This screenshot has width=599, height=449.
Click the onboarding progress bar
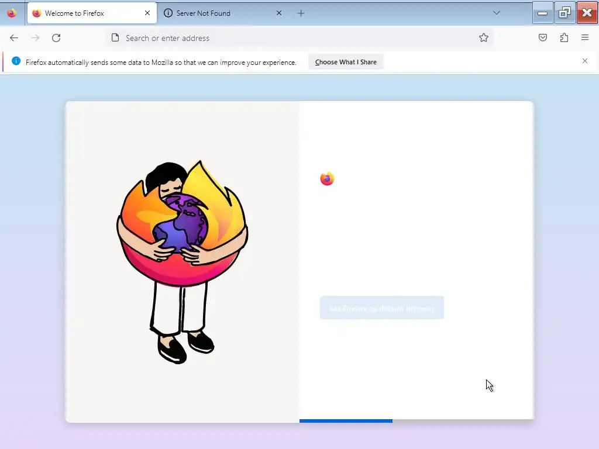[x=416, y=421]
